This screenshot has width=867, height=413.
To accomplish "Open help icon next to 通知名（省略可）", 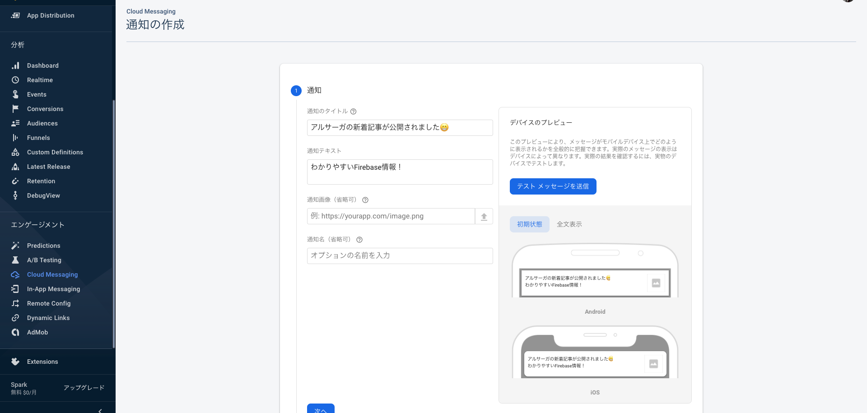I will click(x=359, y=240).
